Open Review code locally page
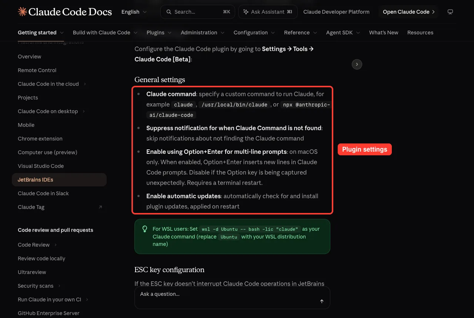Screen dimensions: 474x318 point(59,258)
